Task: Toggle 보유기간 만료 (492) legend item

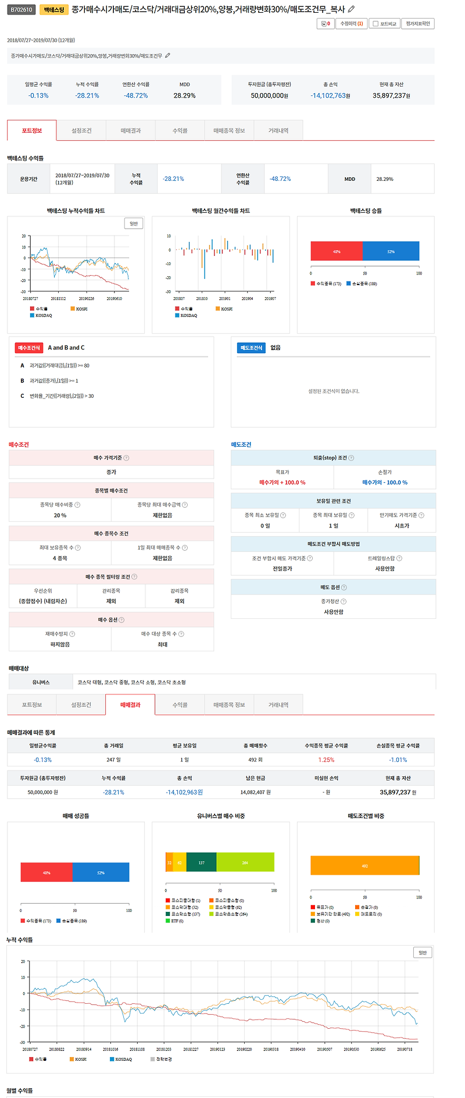Action: (x=330, y=914)
